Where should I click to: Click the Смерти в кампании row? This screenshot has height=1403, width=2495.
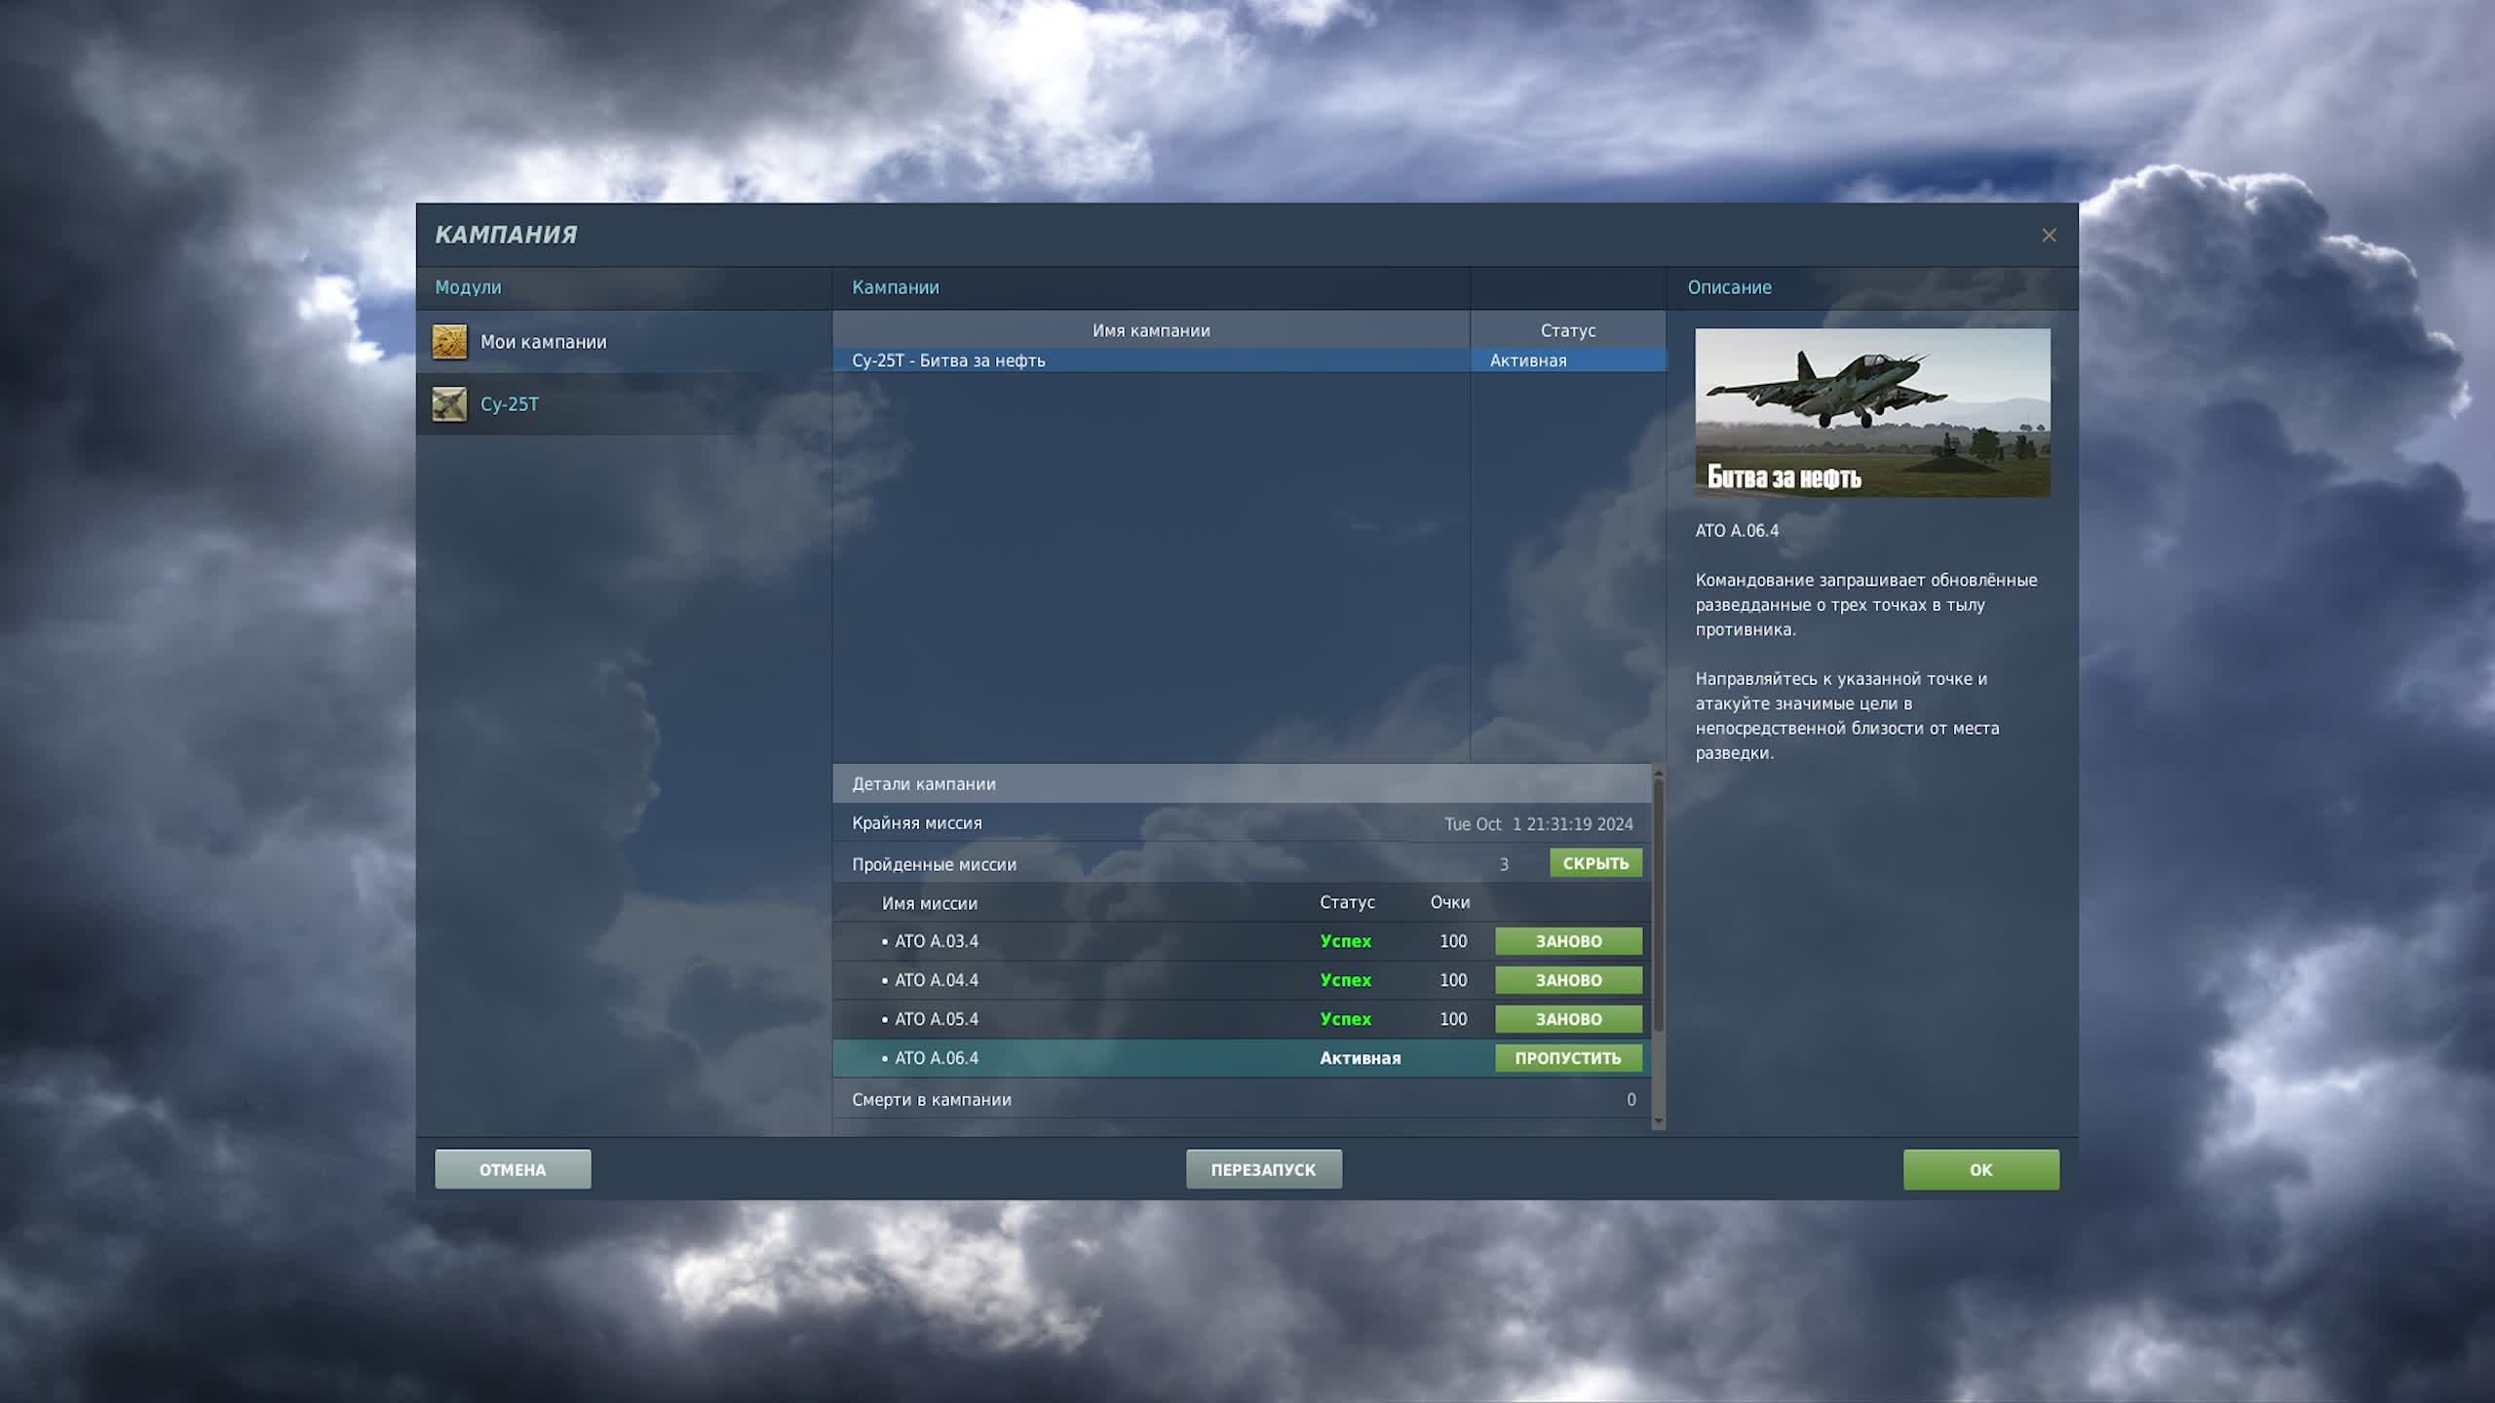(931, 1099)
